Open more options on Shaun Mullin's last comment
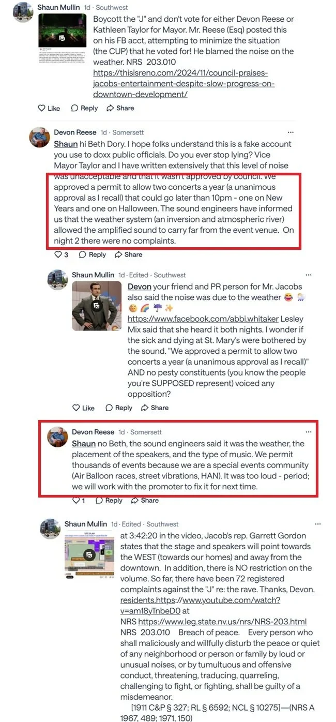 pos(309,524)
